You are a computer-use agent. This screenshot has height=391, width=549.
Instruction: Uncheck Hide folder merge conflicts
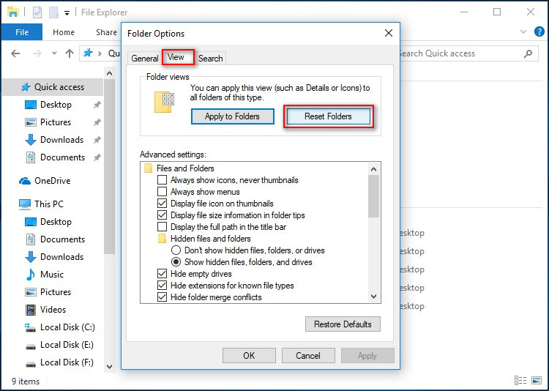tap(162, 297)
